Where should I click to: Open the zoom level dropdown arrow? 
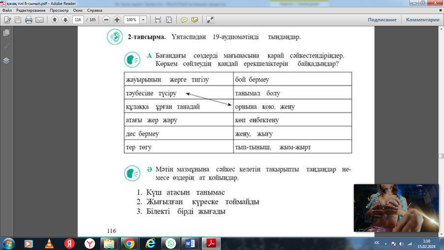tap(143, 20)
